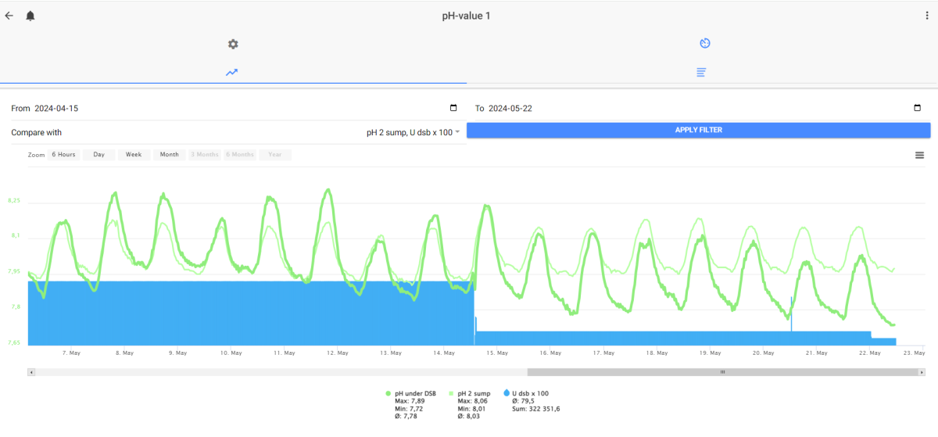Toggle pH 2 sump legend series

coord(471,393)
